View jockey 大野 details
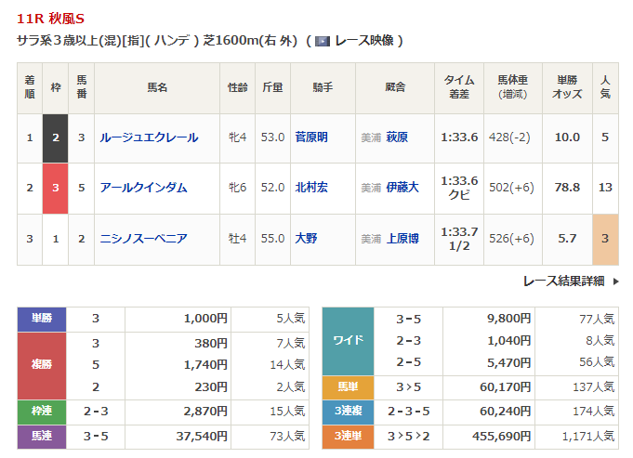Viewport: 633px width, 458px height. (305, 239)
